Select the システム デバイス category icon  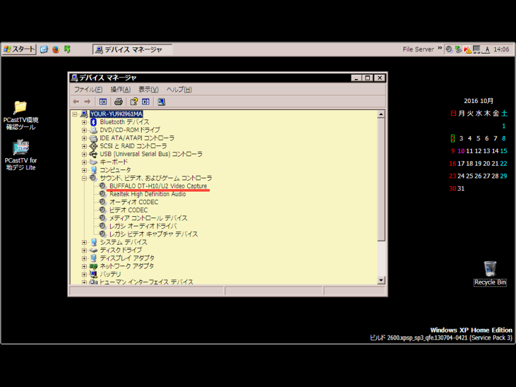pos(94,242)
